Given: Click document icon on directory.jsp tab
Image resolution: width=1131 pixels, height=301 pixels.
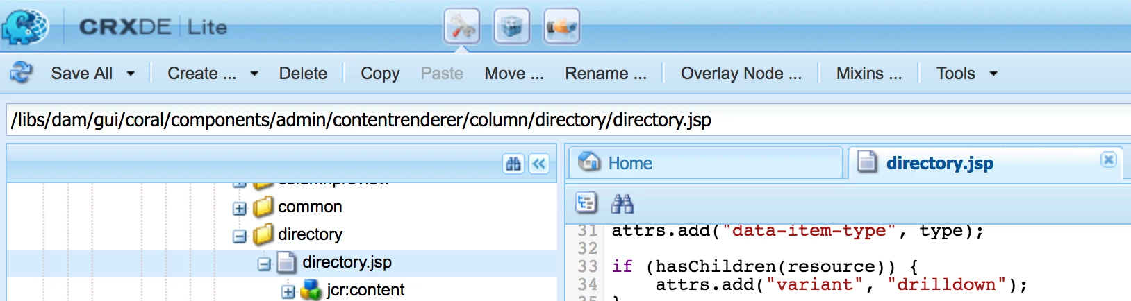Looking at the screenshot, I should click(866, 162).
